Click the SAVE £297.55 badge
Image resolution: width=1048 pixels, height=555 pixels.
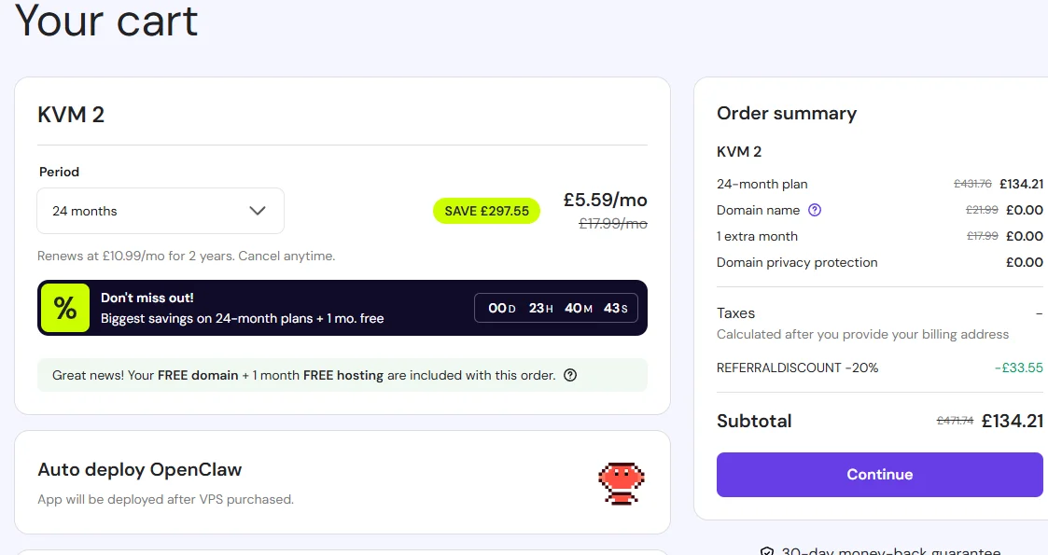click(x=486, y=211)
